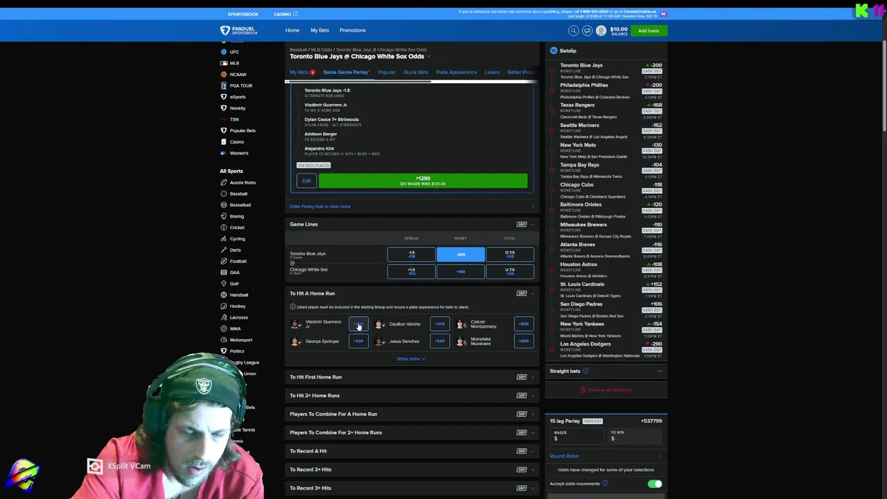Screen dimensions: 887x499
Task: Open the Promotions menu item
Action: click(x=352, y=30)
